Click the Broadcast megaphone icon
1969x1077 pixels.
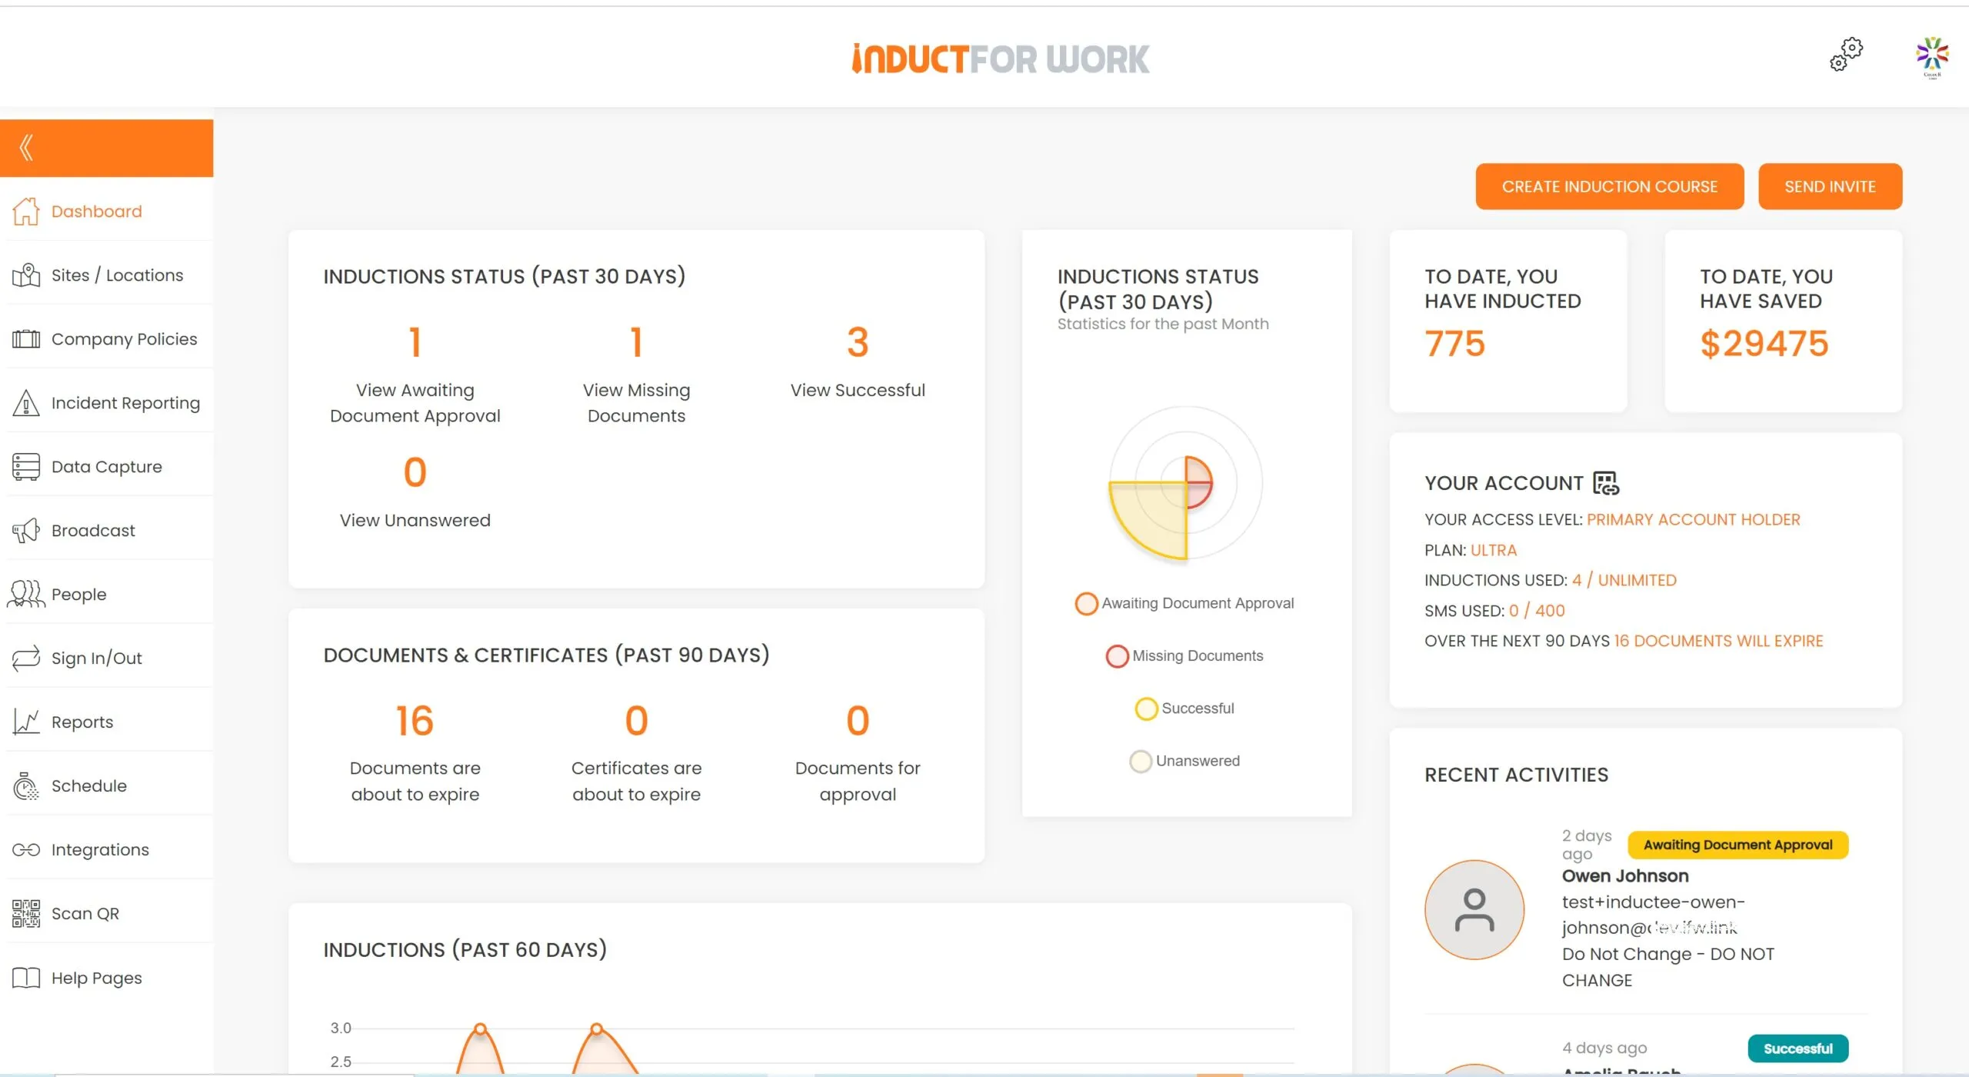pos(26,530)
